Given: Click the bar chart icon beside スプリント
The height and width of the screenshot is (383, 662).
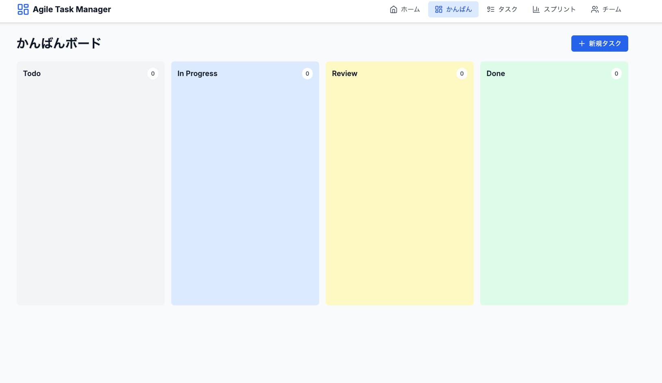Looking at the screenshot, I should (x=536, y=9).
